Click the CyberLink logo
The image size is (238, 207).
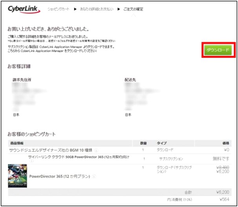pyautogui.click(x=24, y=9)
